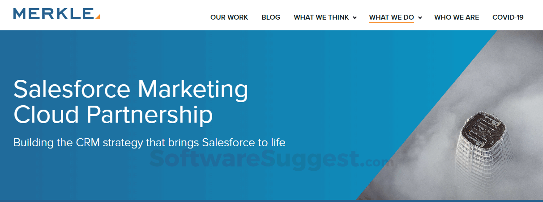Select the WHAT WE DO menu label
The height and width of the screenshot is (202, 543).
coord(391,17)
